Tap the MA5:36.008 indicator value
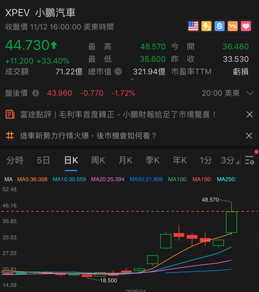Viewport: 259px width, 292px height. (32, 179)
